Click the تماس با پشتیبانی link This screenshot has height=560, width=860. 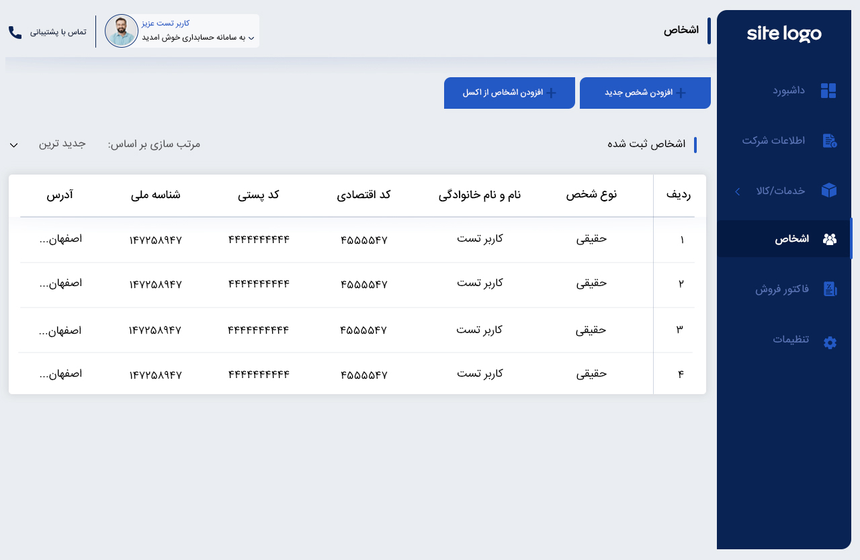pos(58,32)
